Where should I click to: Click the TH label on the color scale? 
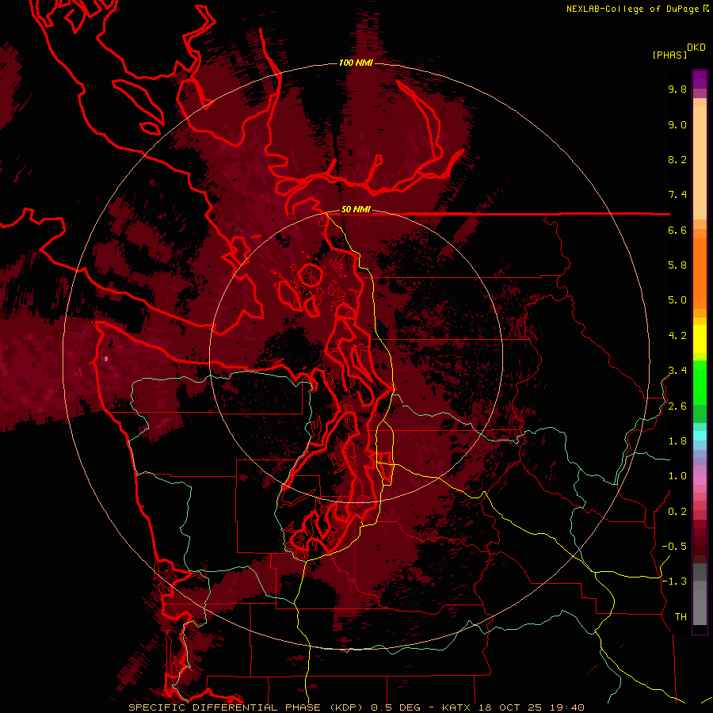[681, 617]
